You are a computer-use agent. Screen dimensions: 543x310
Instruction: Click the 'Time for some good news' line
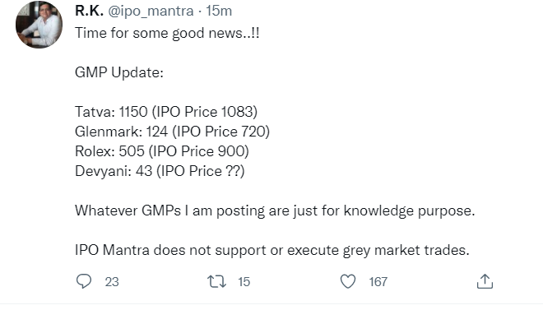167,34
